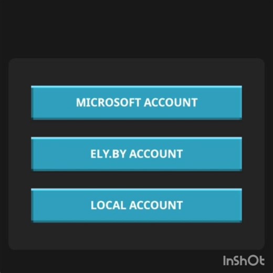Pick the middle blue account option
273x273 pixels.
[x=136, y=154]
